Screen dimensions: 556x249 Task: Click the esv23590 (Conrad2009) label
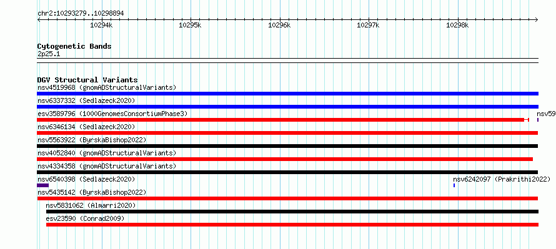pyautogui.click(x=85, y=218)
